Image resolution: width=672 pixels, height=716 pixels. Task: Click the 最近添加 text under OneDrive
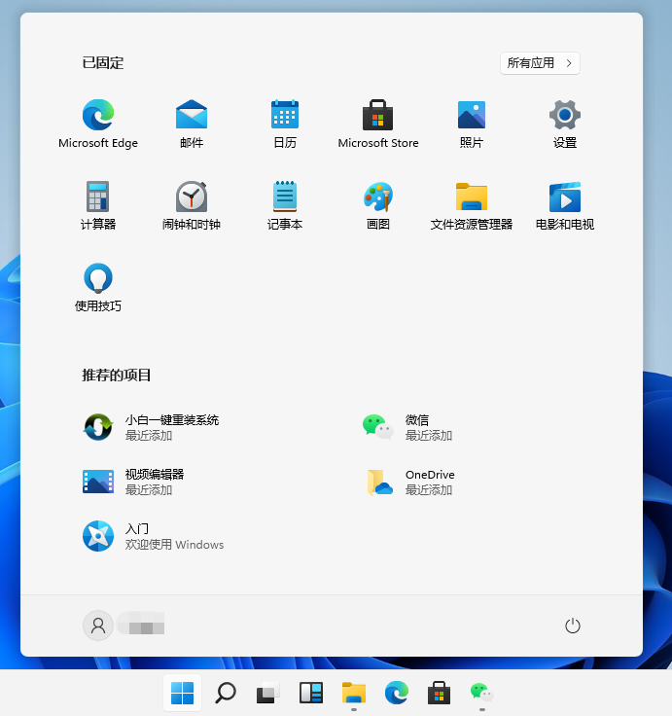(x=429, y=490)
